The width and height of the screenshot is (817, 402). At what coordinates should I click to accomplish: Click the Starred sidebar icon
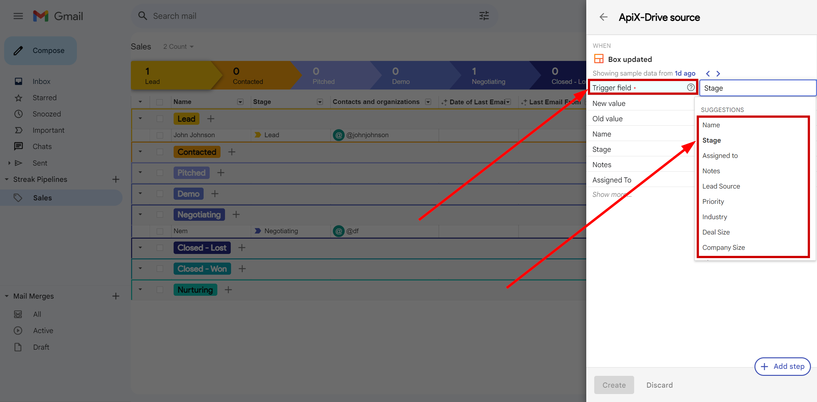pyautogui.click(x=18, y=97)
